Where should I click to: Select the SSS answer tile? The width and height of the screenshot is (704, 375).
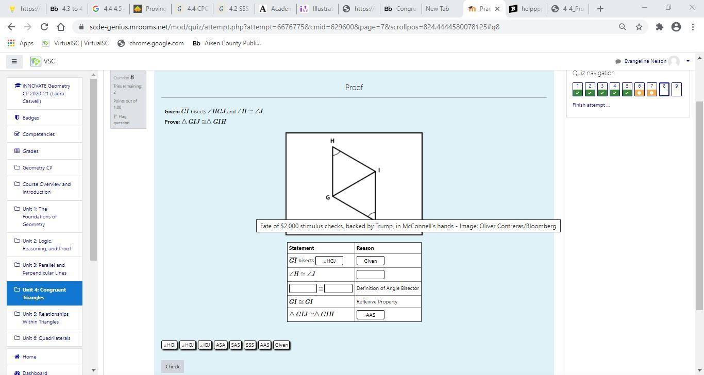(x=250, y=345)
